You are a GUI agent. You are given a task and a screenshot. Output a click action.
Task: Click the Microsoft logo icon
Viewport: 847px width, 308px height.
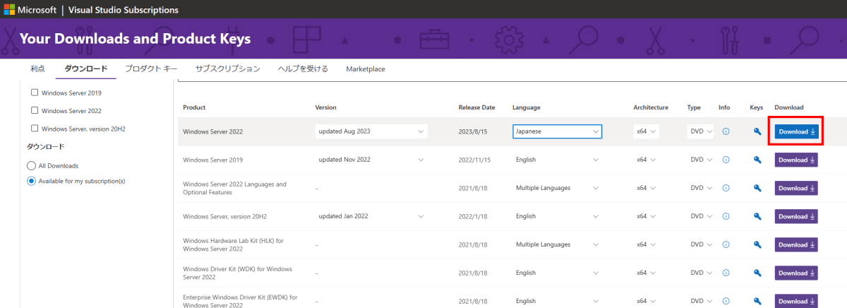tap(10, 10)
